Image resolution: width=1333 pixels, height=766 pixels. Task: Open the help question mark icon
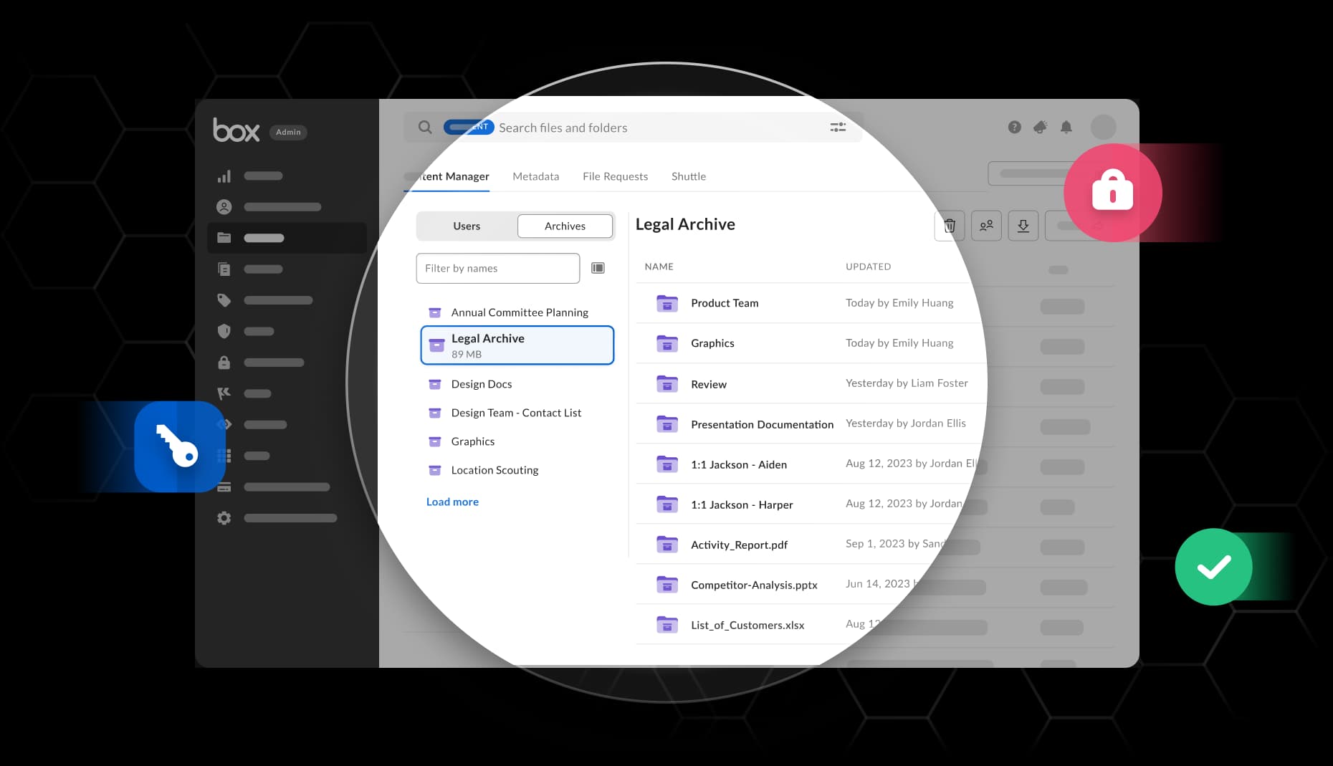tap(1014, 128)
